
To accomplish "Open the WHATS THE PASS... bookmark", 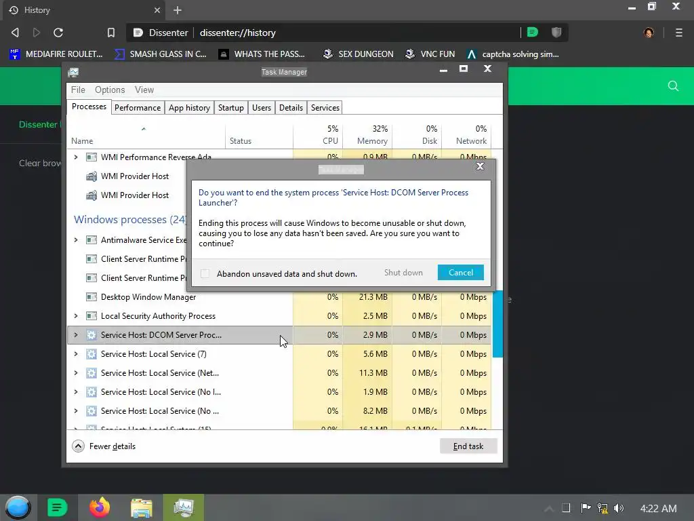I will click(262, 54).
